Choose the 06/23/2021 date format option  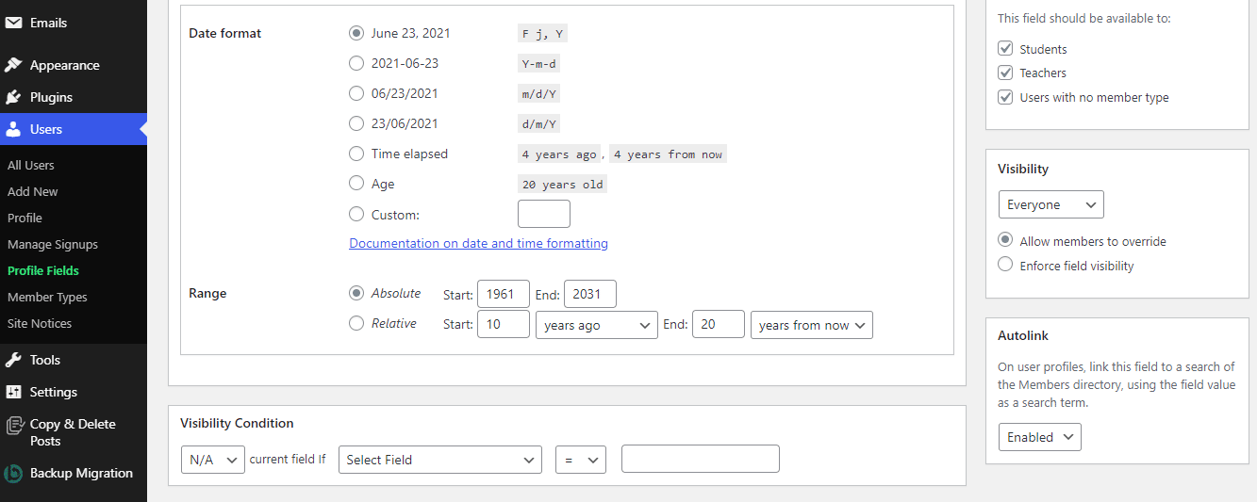tap(356, 93)
